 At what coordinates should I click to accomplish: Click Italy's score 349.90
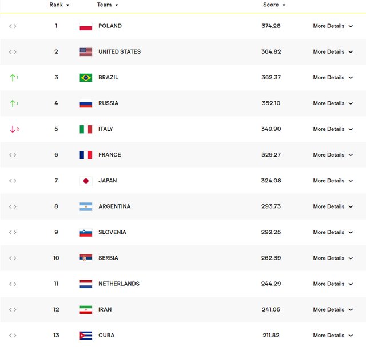(271, 129)
